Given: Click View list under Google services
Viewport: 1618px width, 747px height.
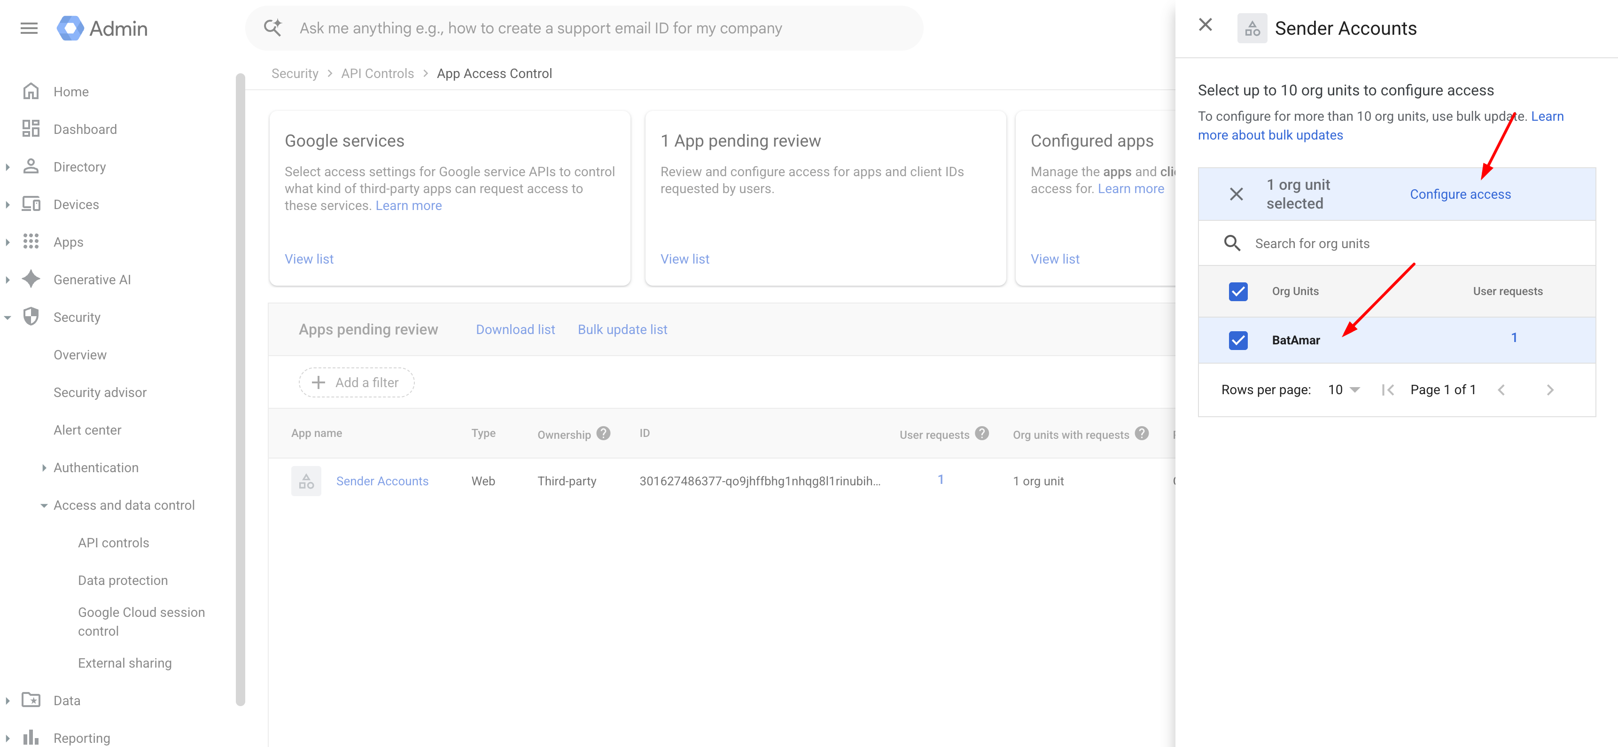Looking at the screenshot, I should click(x=309, y=259).
